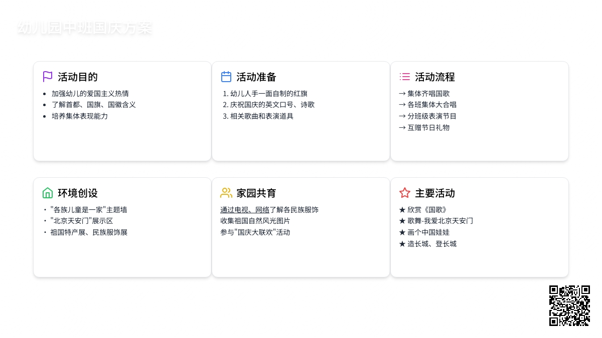This screenshot has width=602, height=338.
Task: Click the 集体齐唱国歌 arrow item
Action: tap(424, 94)
